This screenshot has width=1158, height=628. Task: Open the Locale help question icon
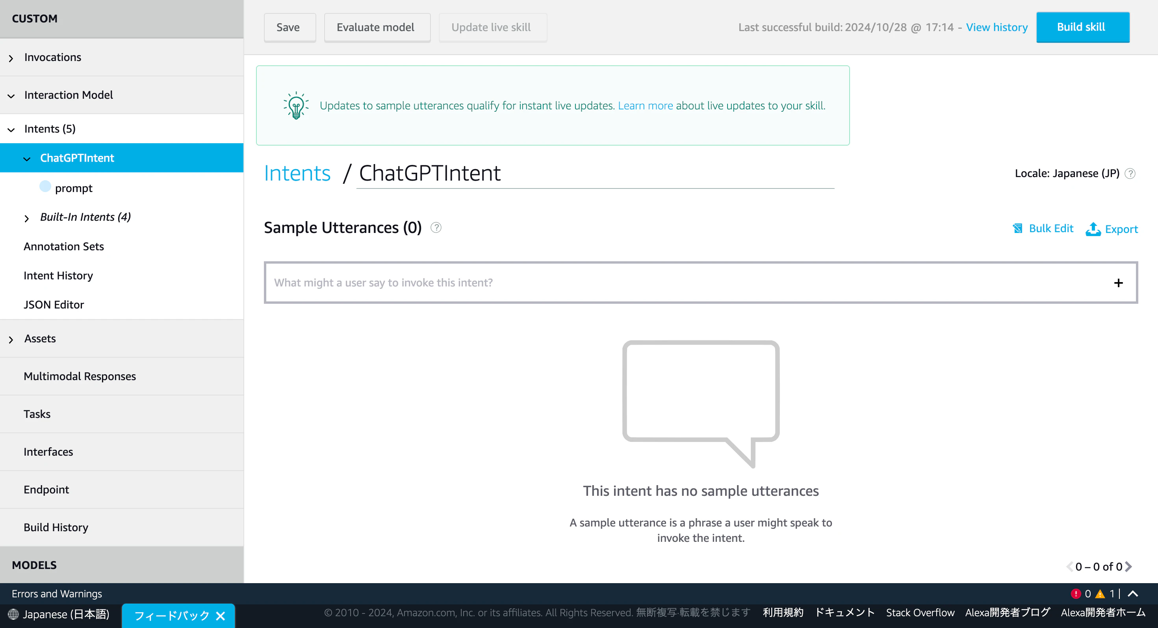pyautogui.click(x=1130, y=174)
